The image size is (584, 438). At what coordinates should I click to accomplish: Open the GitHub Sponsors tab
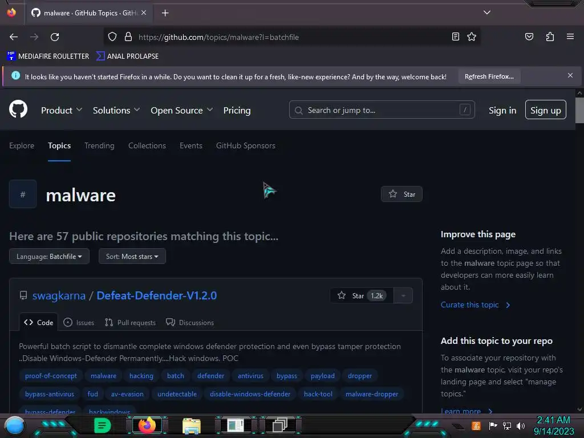[x=245, y=145]
